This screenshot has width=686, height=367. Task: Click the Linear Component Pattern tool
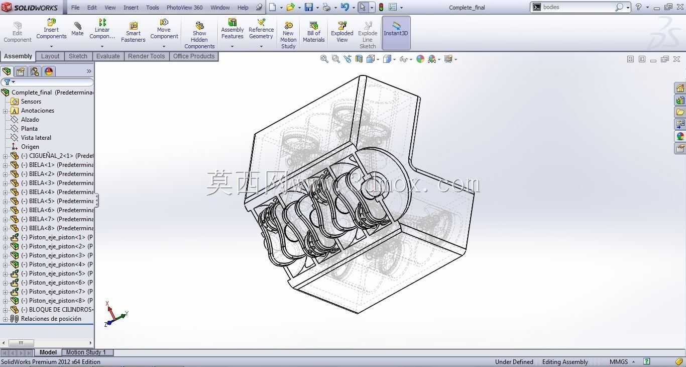[102, 29]
